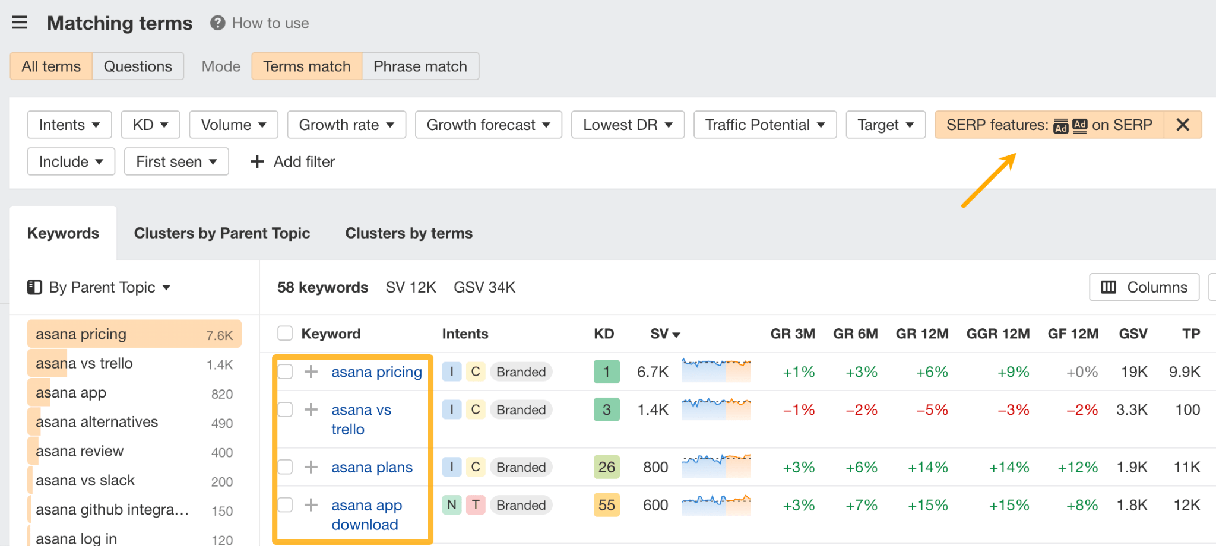Open the 'asana plans' keyword link
This screenshot has width=1216, height=546.
372,467
